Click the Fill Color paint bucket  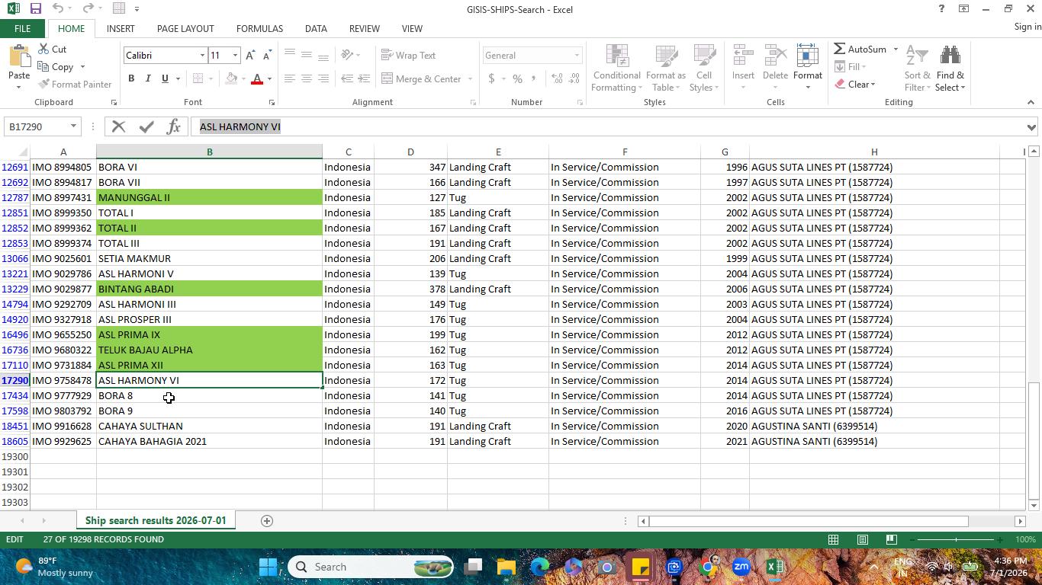tap(232, 78)
